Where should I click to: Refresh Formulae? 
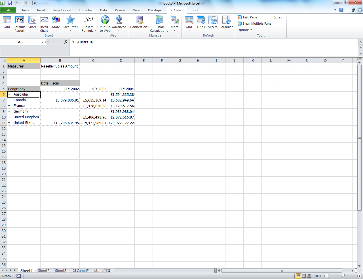[226, 23]
